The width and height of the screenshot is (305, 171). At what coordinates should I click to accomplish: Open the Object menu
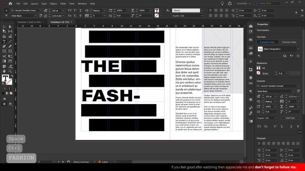click(53, 3)
